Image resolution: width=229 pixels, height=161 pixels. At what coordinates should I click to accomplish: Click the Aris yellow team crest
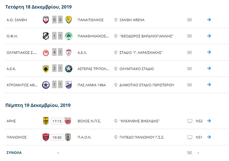click(x=46, y=121)
